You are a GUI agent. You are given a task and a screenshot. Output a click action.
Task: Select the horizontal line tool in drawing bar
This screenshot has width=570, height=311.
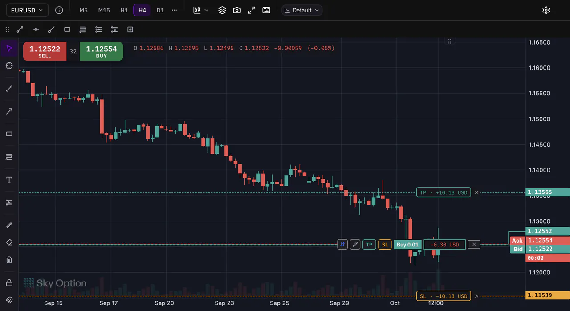pos(36,29)
